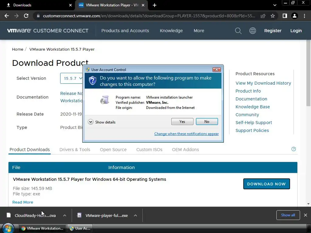The width and height of the screenshot is (311, 233).
Task: Close the VMware Workstation Player tab
Action: coord(143,5)
